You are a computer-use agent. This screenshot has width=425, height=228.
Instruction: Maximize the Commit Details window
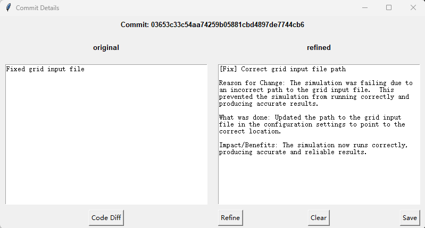(389, 7)
